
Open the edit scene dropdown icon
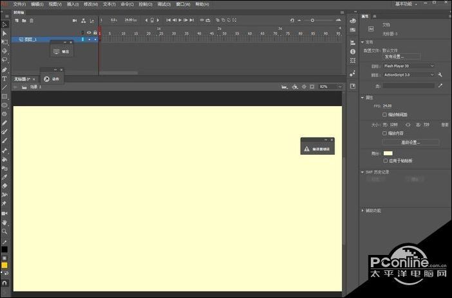point(285,87)
